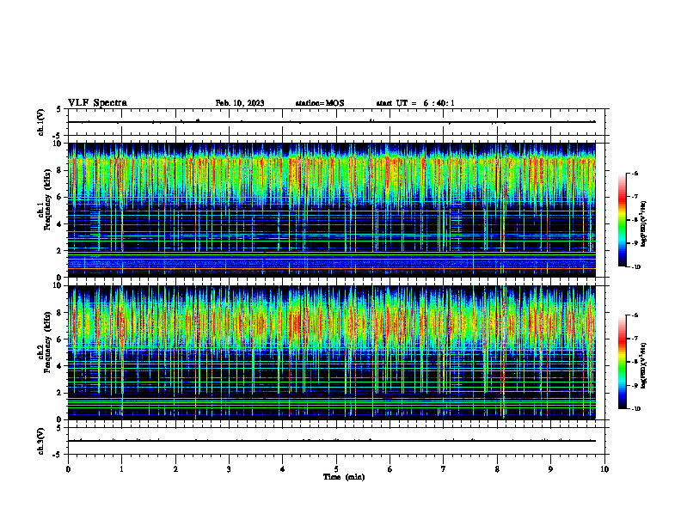Click time axis tick label "9"

(550, 469)
